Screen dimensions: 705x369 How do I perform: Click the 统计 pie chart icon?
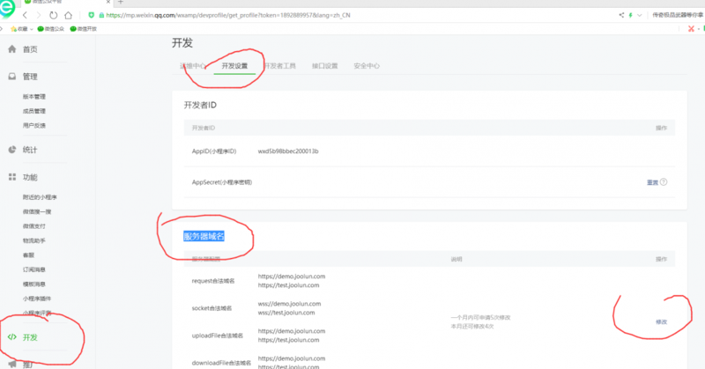tap(12, 150)
